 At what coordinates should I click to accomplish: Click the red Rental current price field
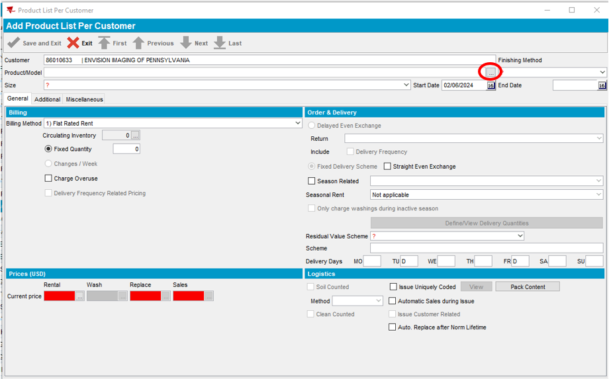click(x=60, y=296)
